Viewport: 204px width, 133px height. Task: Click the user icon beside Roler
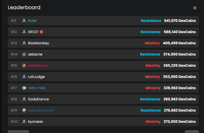(x=24, y=21)
